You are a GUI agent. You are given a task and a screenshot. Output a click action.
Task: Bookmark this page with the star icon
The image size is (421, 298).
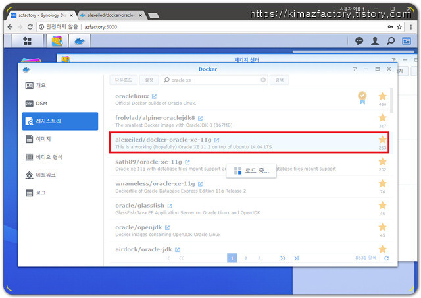[399, 27]
